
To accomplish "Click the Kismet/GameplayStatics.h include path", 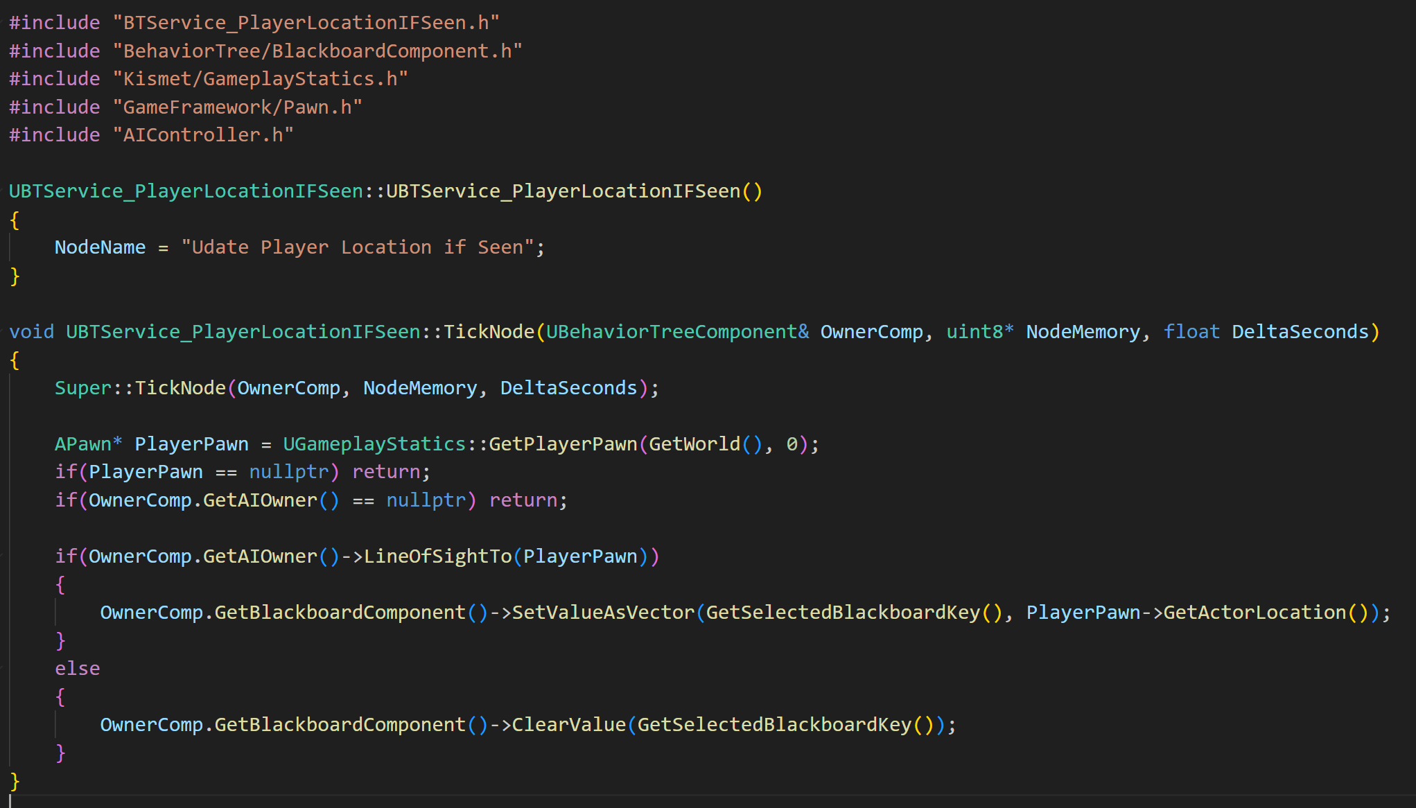I will (x=260, y=79).
